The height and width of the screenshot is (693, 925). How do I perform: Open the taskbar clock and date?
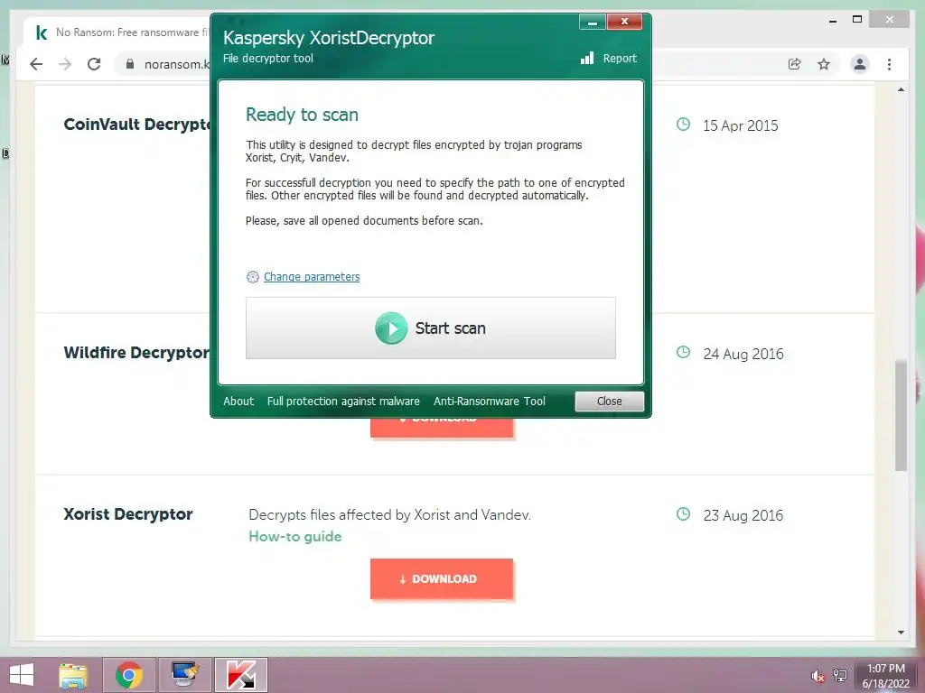pyautogui.click(x=886, y=676)
